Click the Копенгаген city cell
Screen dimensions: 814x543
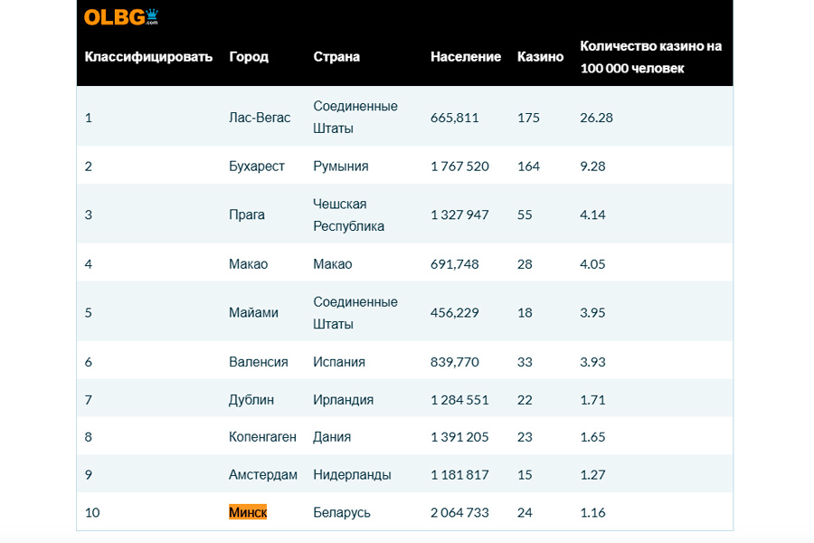tap(262, 437)
